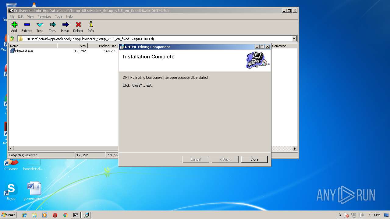Sort file list by Packed Size column

click(103, 46)
